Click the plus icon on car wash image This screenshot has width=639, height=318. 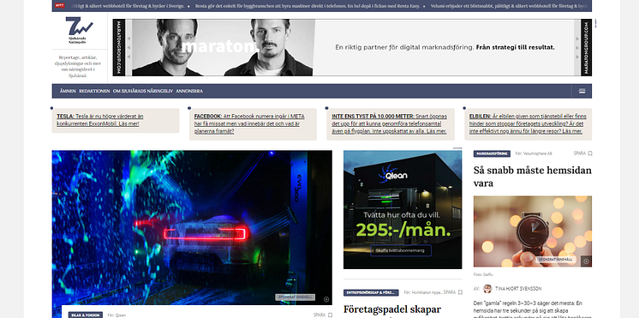pyautogui.click(x=326, y=299)
